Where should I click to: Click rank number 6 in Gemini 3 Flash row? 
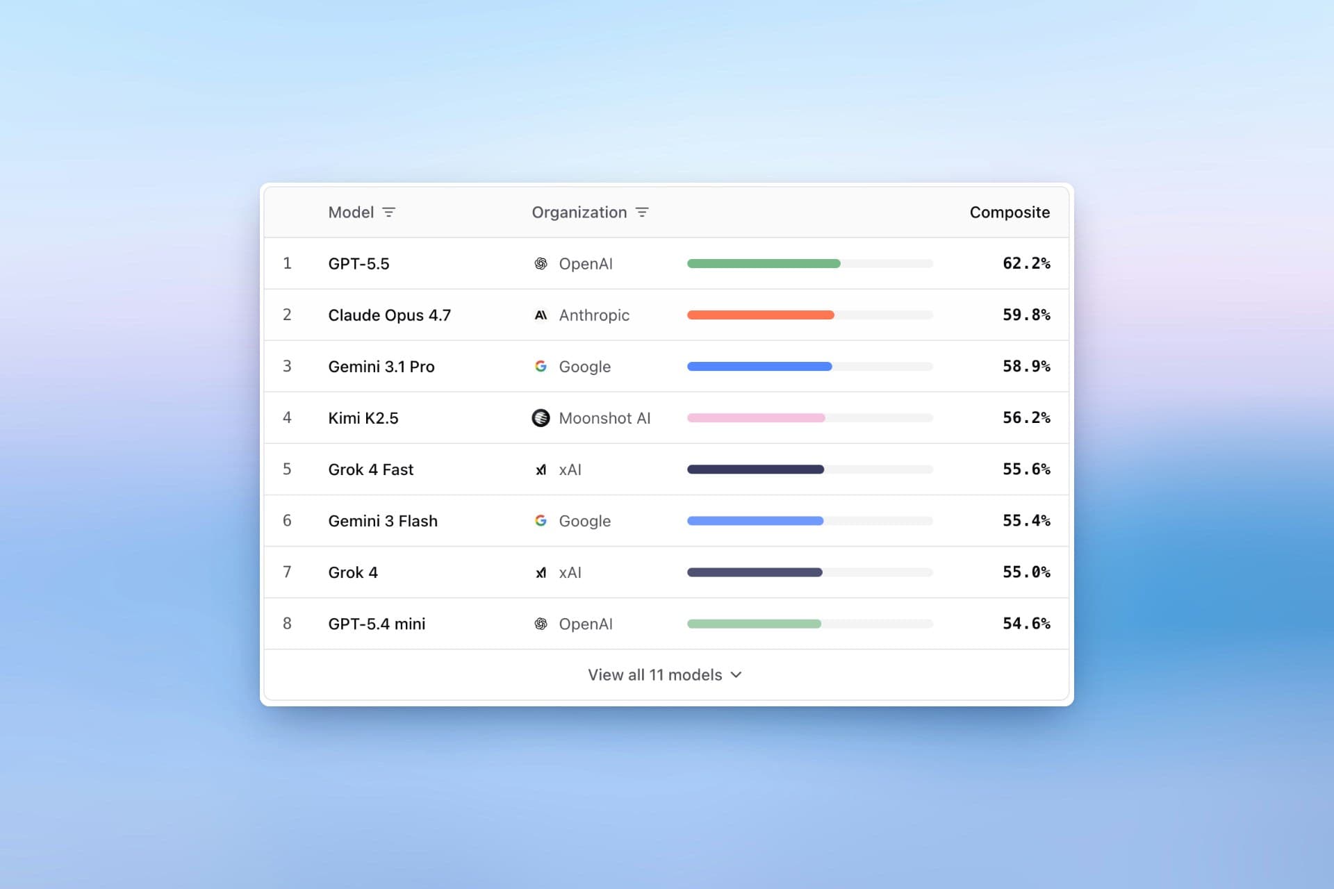[287, 521]
